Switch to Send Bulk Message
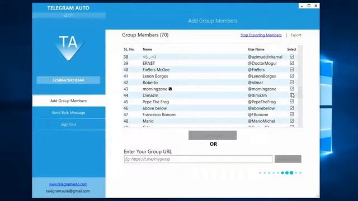 pyautogui.click(x=69, y=113)
